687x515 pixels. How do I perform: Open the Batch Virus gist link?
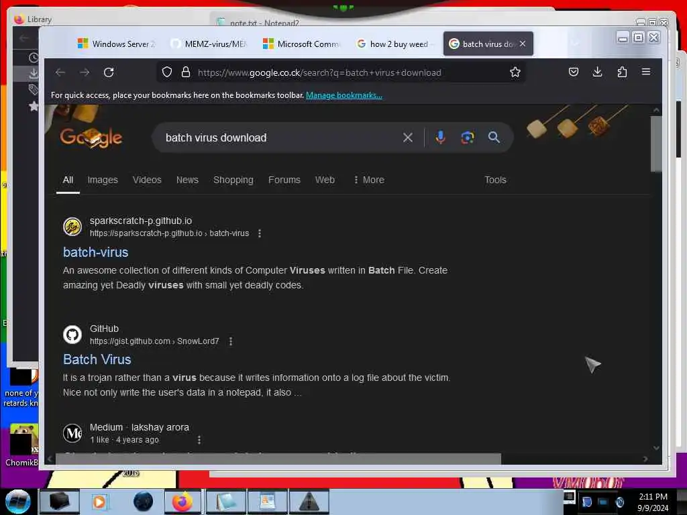coord(97,359)
